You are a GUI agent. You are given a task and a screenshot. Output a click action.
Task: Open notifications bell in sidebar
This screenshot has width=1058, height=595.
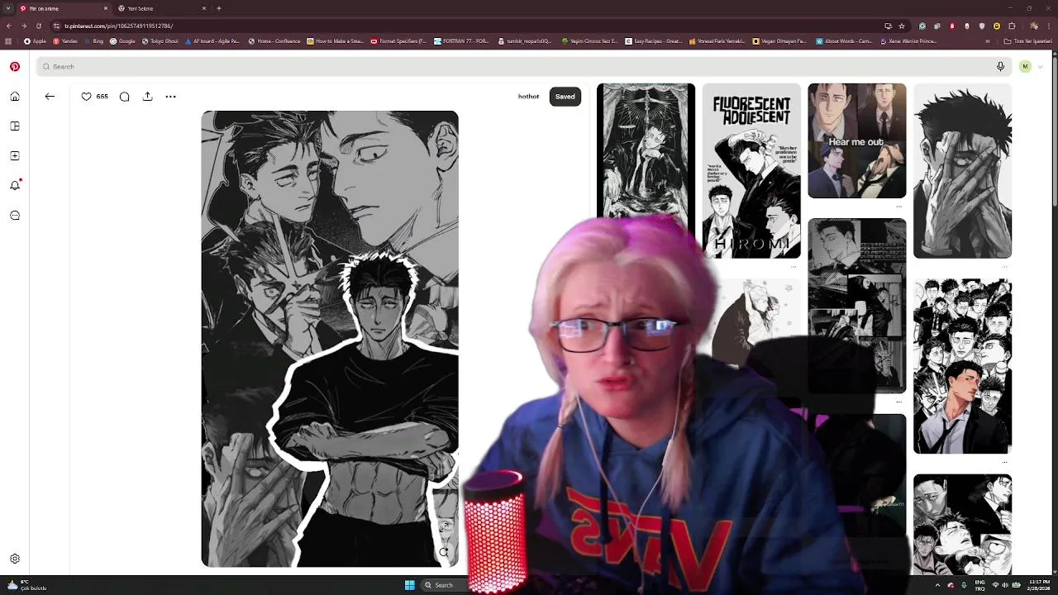click(15, 186)
